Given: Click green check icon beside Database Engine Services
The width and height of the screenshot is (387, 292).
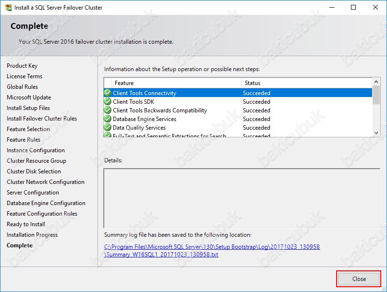Looking at the screenshot, I should tap(108, 119).
